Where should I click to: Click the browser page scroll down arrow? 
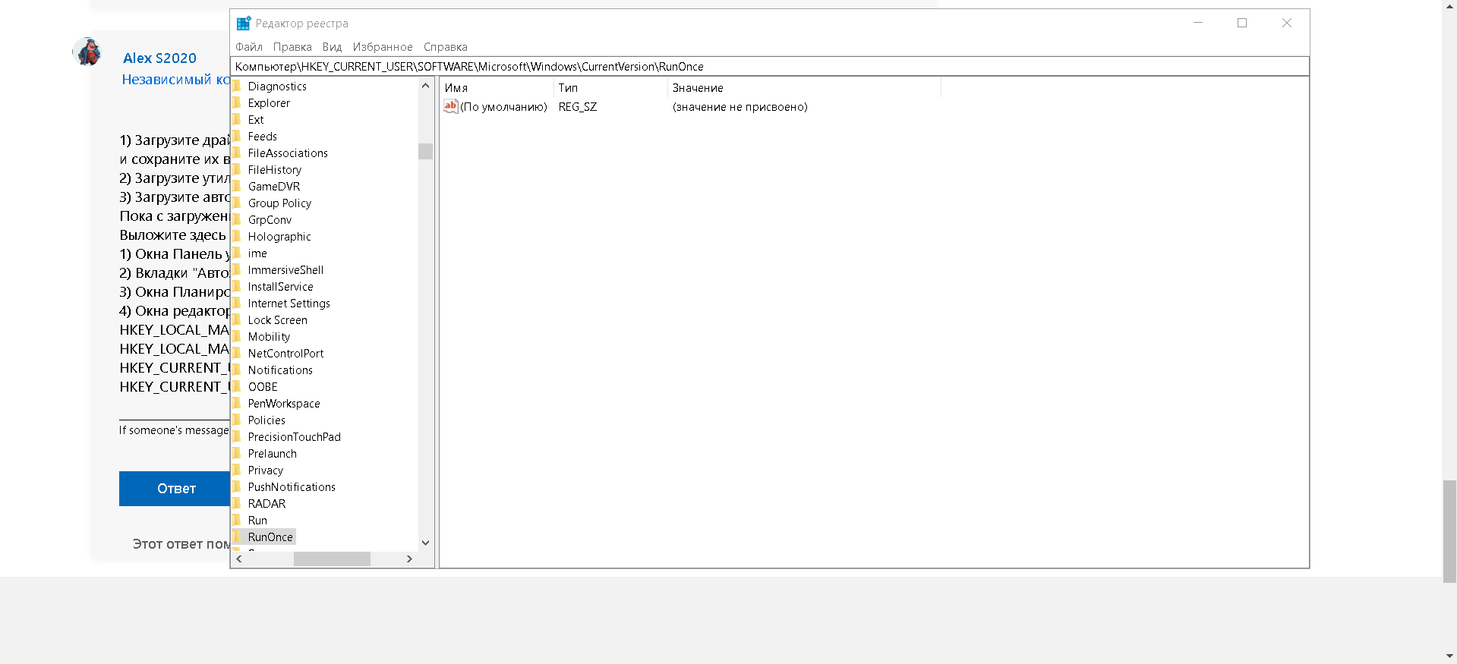(1449, 656)
